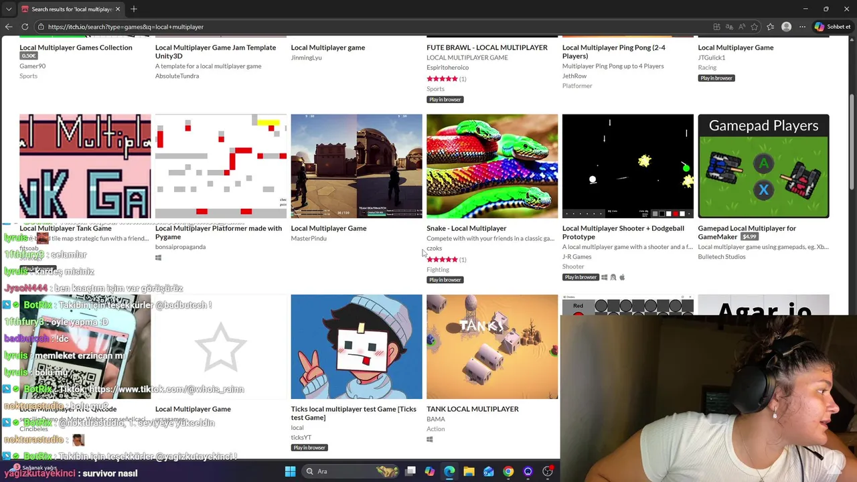The image size is (857, 482).
Task: Open MasterPindu's Local Multiplayer Game thumbnail
Action: [356, 166]
